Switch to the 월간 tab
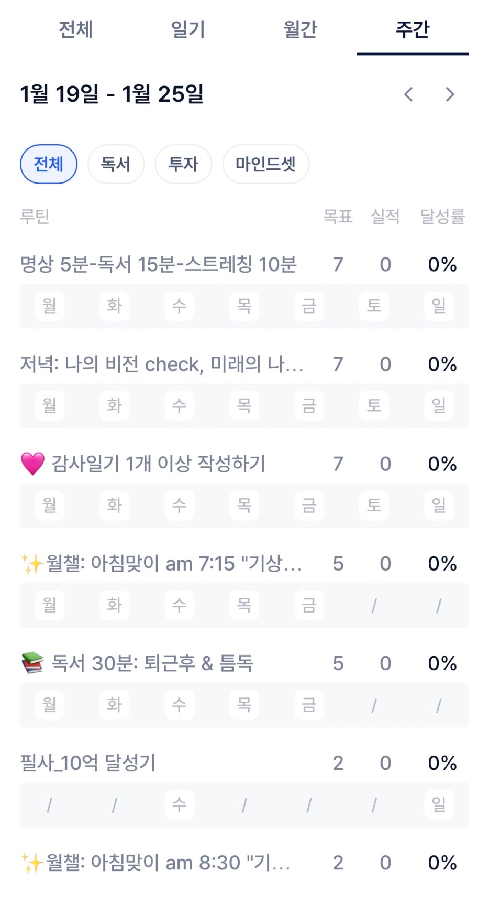This screenshot has width=489, height=924. (x=300, y=29)
